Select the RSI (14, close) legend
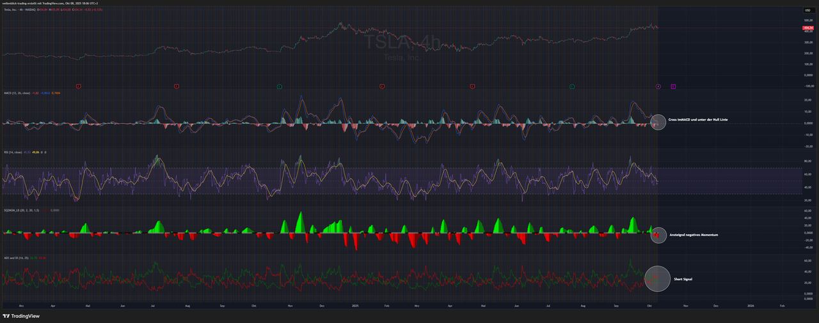Viewport: 819px width, 323px height. 13,153
